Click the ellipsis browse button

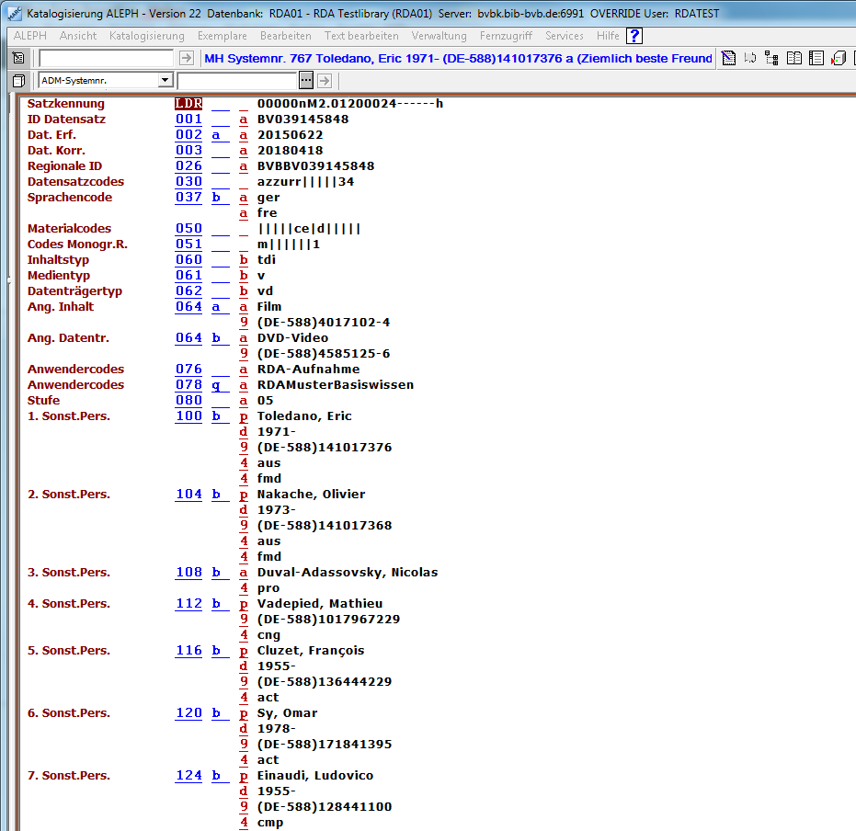click(x=306, y=81)
